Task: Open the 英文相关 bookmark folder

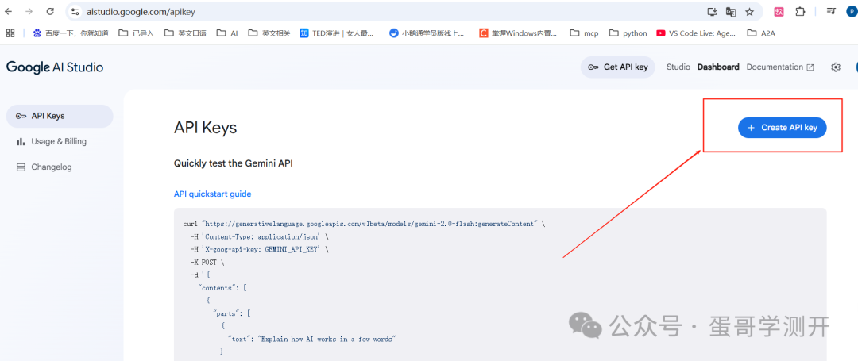Action: coord(269,33)
